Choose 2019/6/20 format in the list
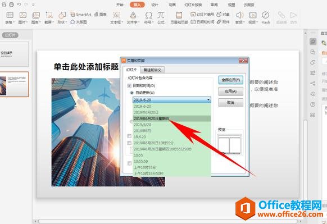This screenshot has height=224, width=327. click(172, 125)
